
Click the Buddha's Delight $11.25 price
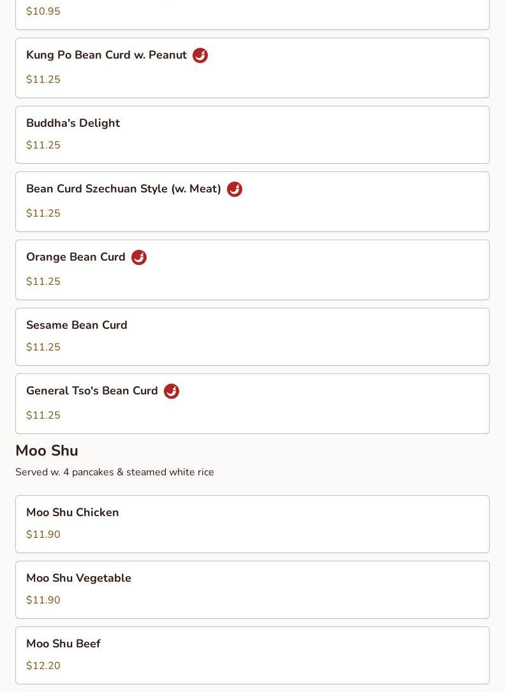[43, 145]
